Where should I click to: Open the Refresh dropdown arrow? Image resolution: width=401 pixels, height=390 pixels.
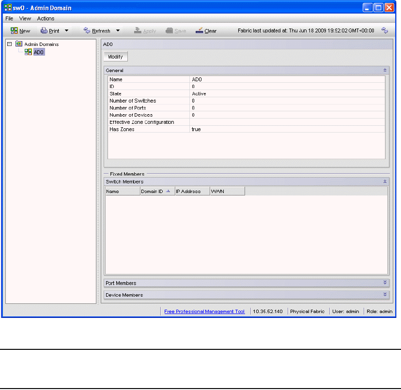118,30
